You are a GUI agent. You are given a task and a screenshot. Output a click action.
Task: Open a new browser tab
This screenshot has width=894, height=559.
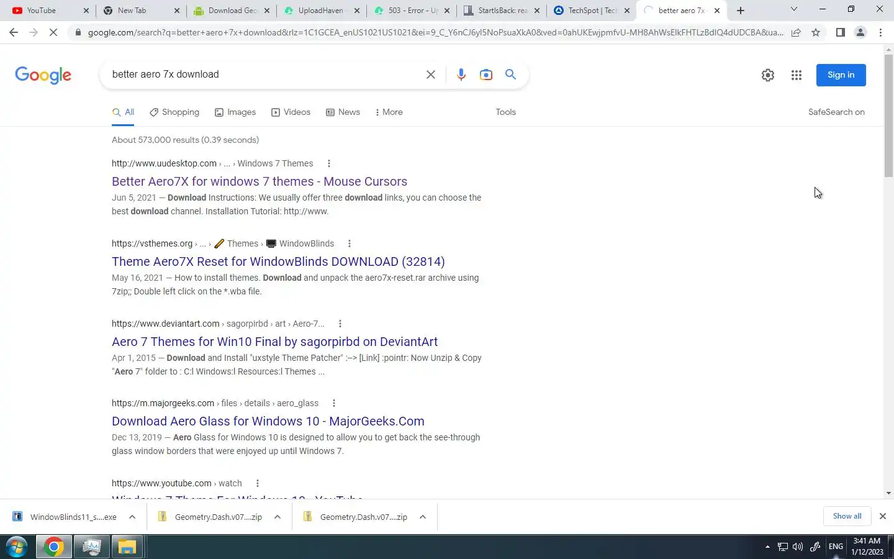tap(740, 11)
